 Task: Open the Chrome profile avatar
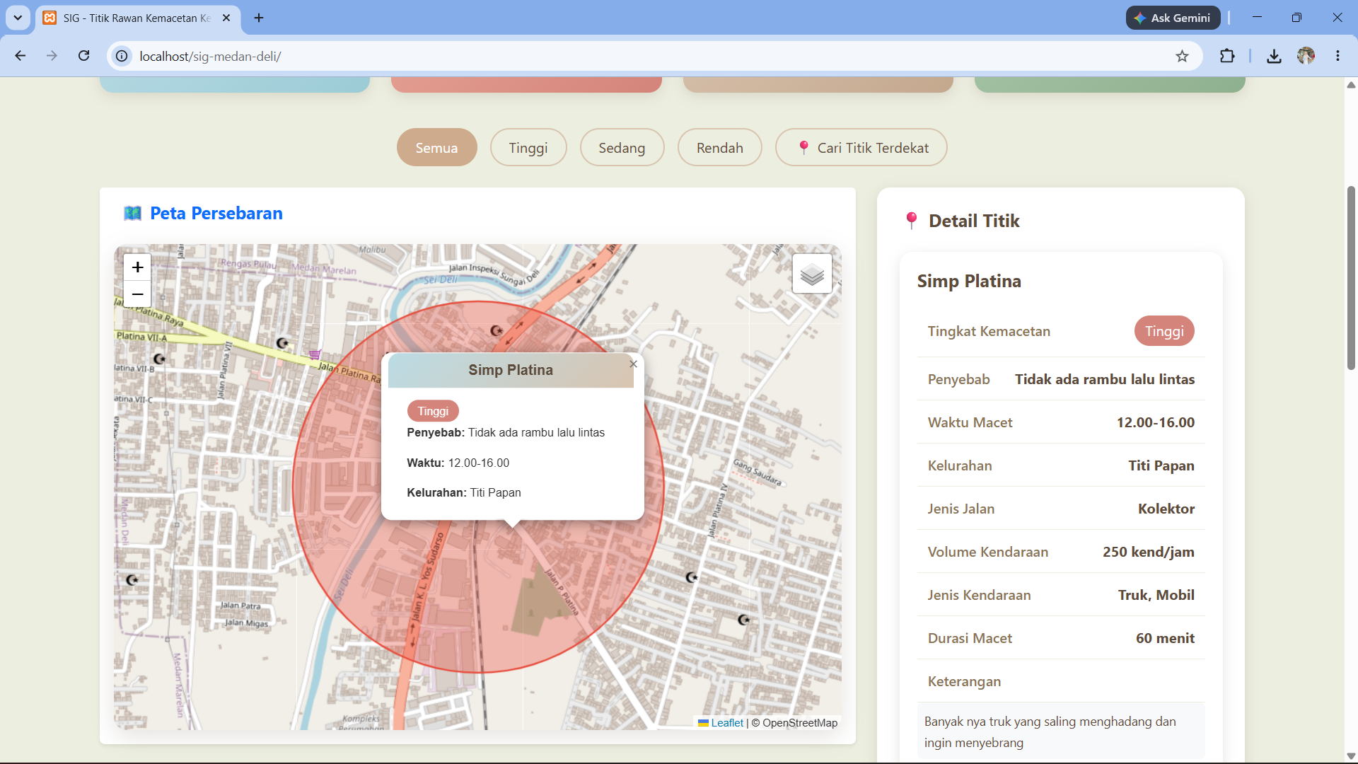point(1306,56)
